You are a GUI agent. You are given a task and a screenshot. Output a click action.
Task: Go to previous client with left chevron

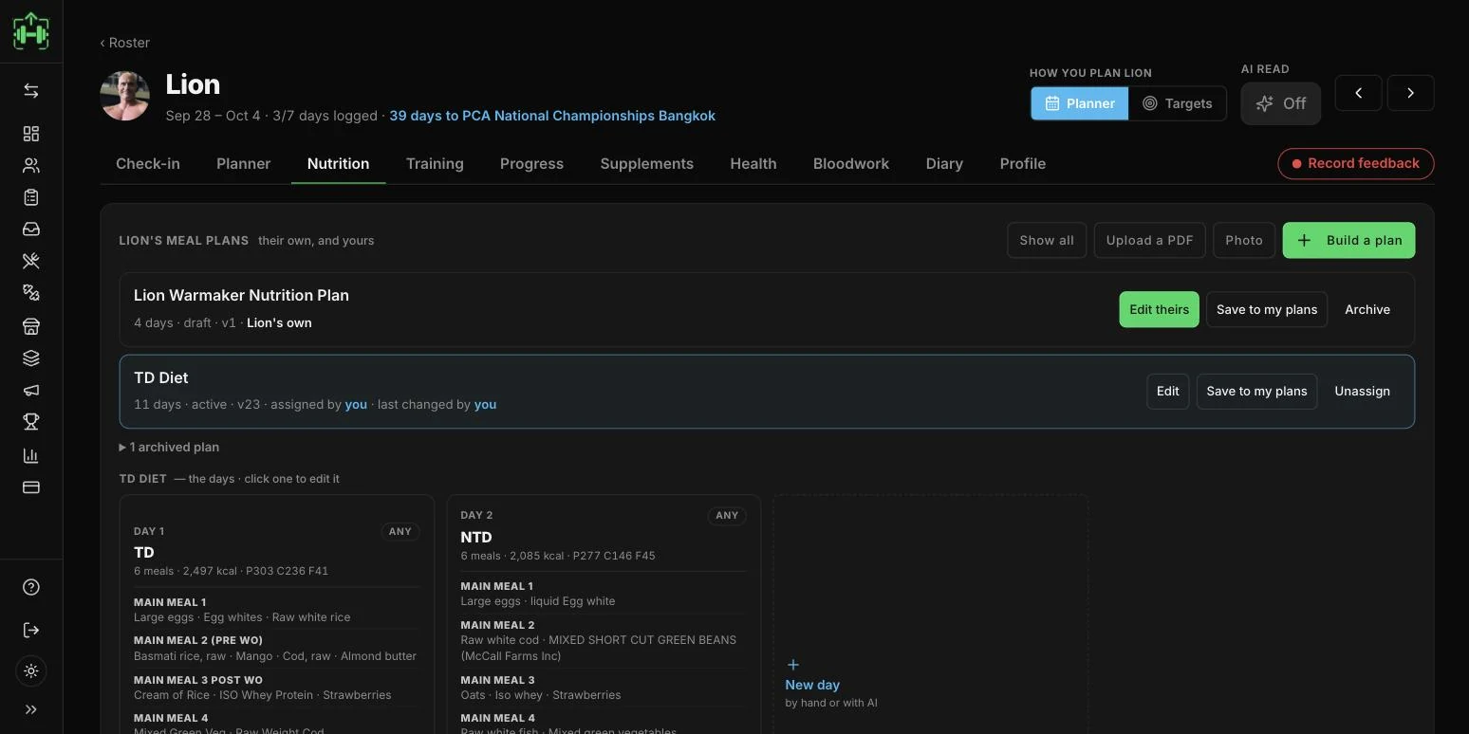(1359, 93)
